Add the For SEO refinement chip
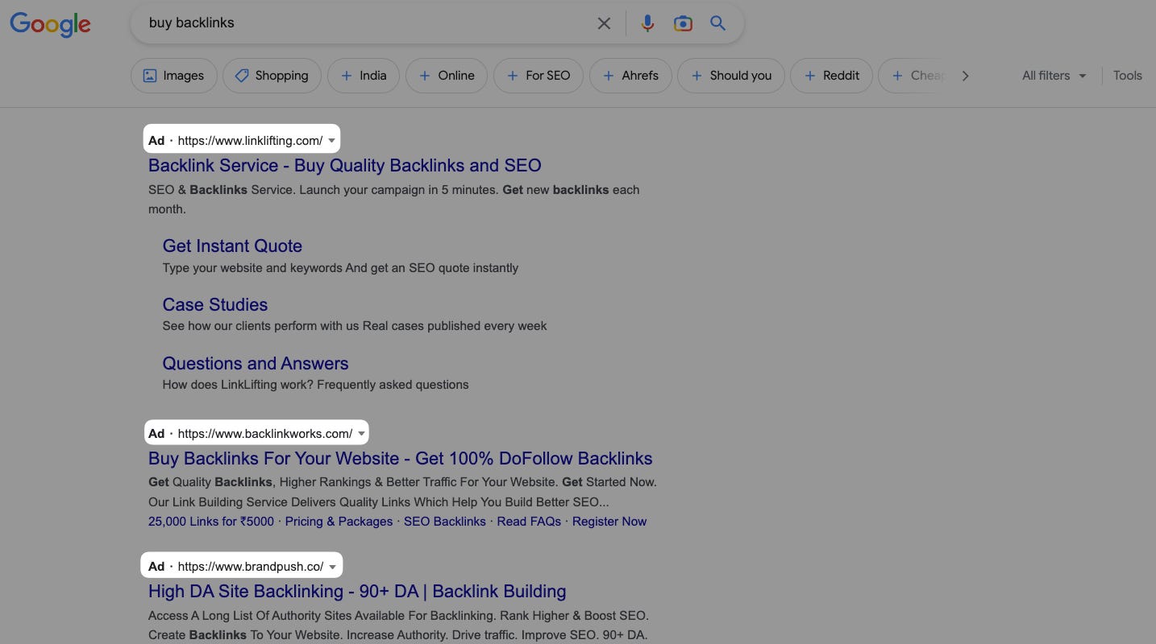1156x644 pixels. click(x=538, y=76)
